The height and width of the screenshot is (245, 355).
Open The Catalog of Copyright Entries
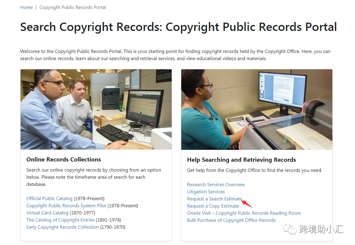(x=60, y=220)
